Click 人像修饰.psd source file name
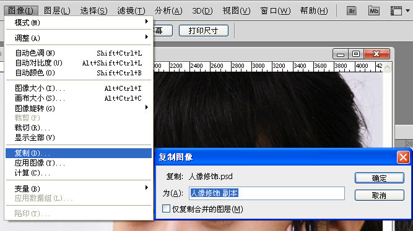The image size is (413, 231). pos(211,176)
